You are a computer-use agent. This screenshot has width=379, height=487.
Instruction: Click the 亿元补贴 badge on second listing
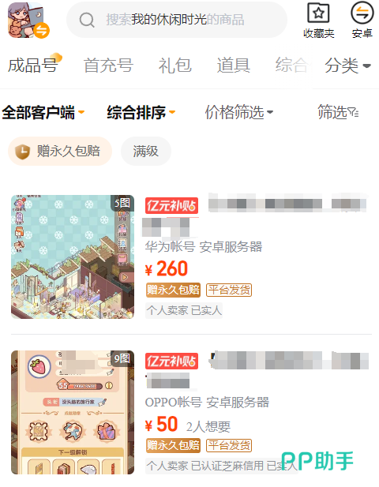coord(171,361)
